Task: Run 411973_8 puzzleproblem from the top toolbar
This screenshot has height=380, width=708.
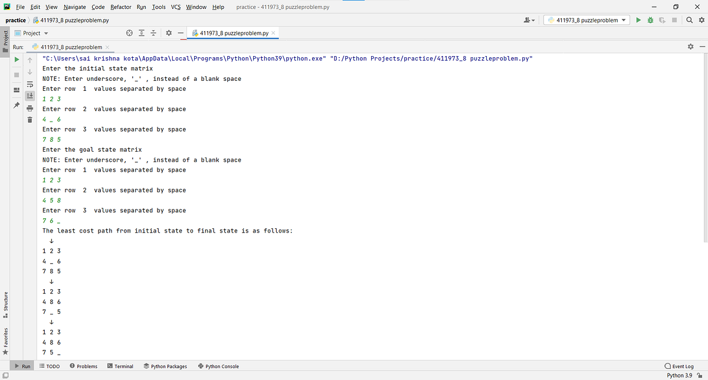Action: click(x=638, y=20)
